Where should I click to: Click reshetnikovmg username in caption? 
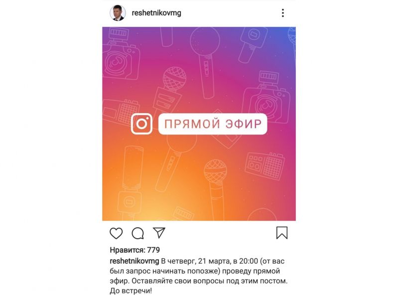point(134,261)
